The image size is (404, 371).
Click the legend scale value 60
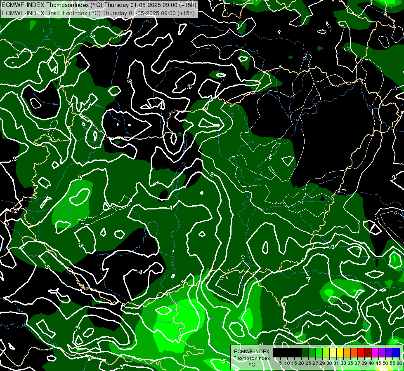click(x=399, y=363)
